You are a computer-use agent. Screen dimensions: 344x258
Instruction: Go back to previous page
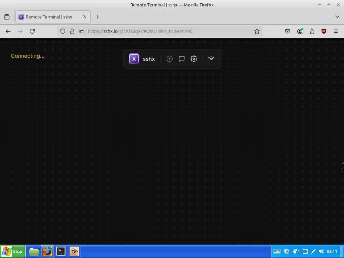pos(8,31)
